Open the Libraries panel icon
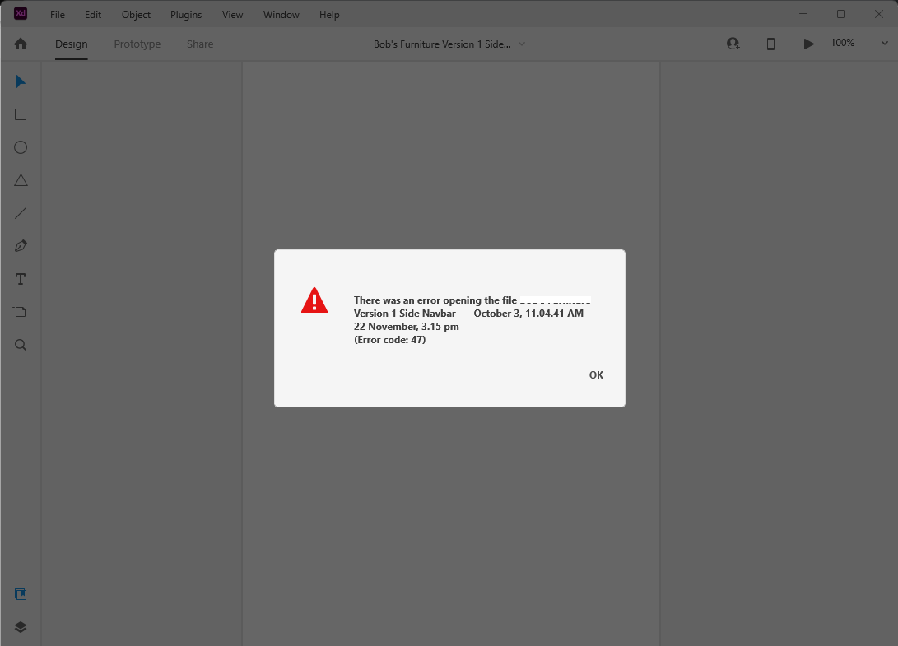Screen dimensions: 898x646 [21, 594]
